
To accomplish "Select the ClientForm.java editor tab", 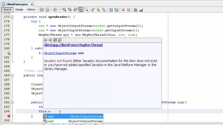I will point(17,4).
